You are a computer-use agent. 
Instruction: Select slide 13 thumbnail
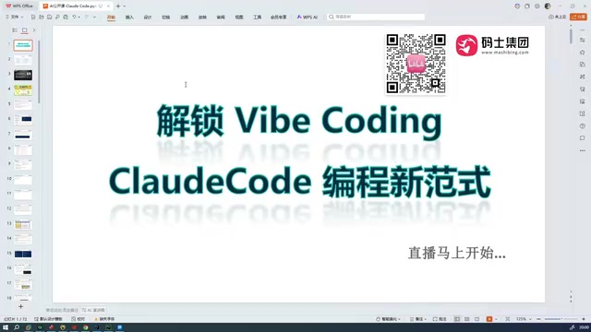coord(23,225)
